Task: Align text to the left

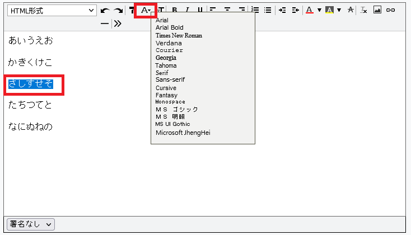Action: [x=213, y=10]
